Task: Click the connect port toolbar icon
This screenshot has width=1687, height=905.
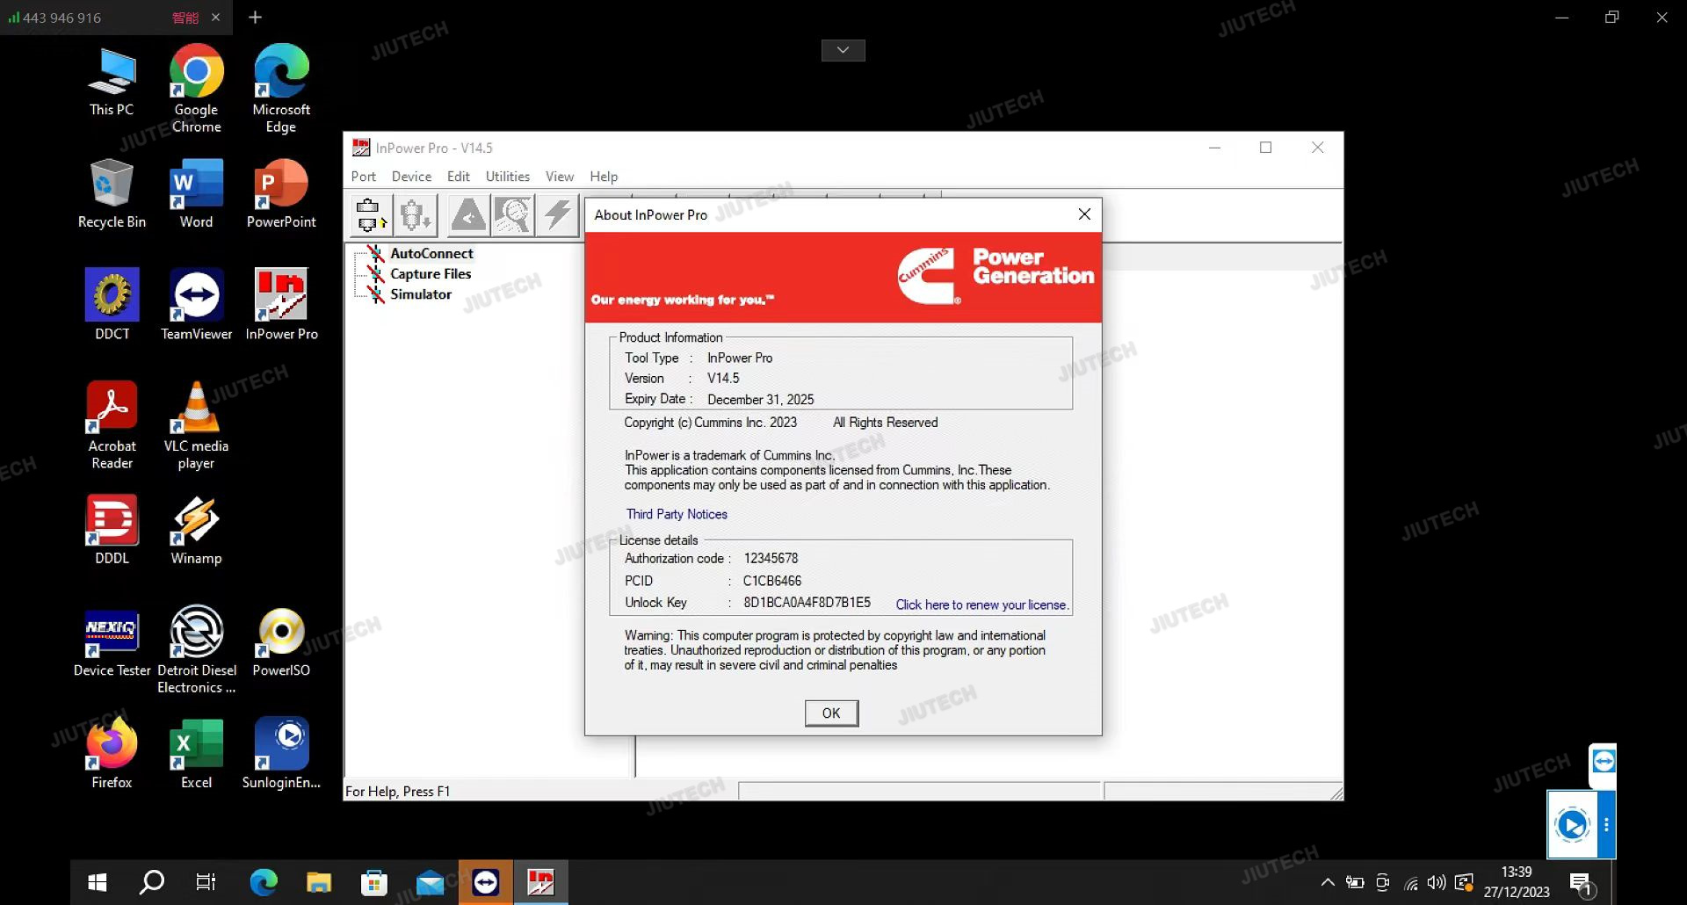Action: 370,215
